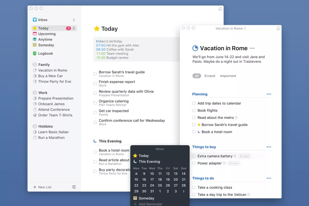309x206 pixels.
Task: Click progress pie icon beside Buy a New Car
Action: tap(35, 76)
